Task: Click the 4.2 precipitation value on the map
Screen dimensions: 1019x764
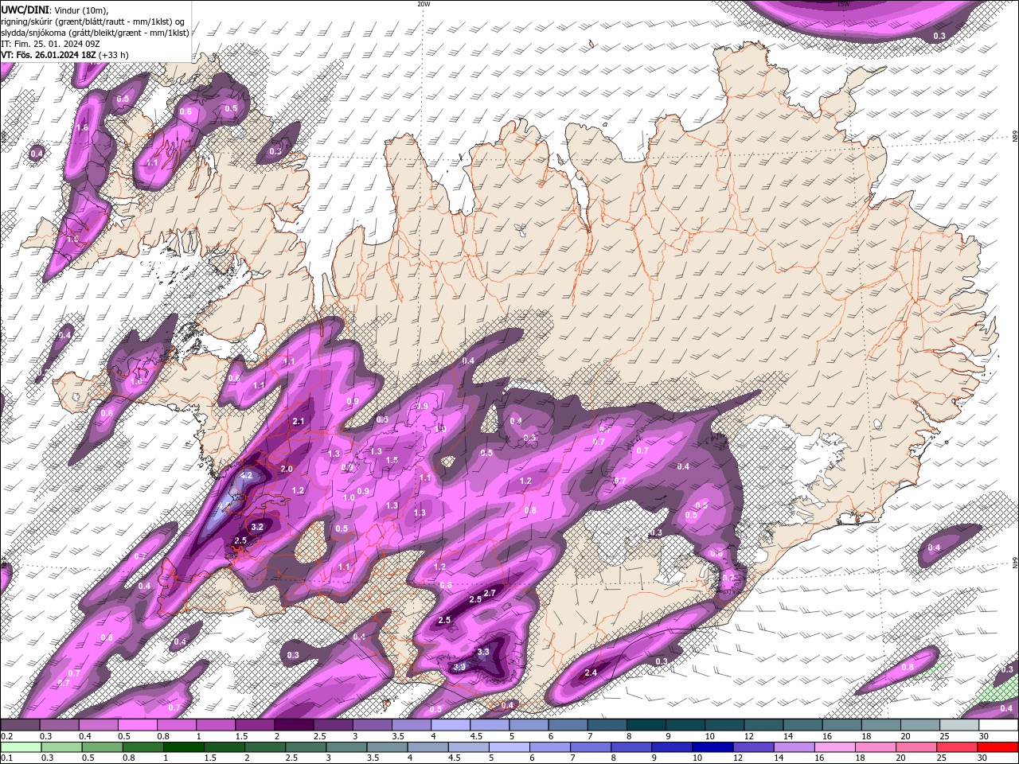Action: coord(246,475)
